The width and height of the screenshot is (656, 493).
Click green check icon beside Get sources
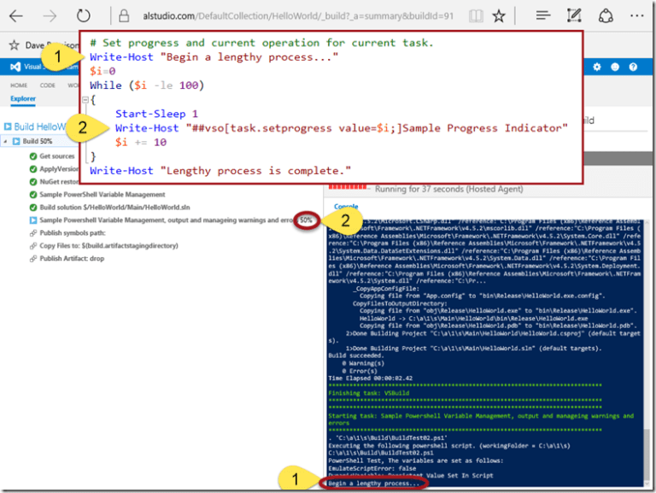pyautogui.click(x=33, y=156)
